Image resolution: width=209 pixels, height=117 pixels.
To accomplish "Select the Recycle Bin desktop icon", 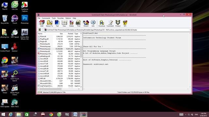I will (5, 19).
